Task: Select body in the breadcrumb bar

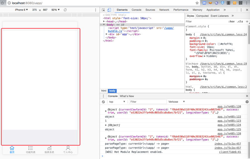Action: pos(112,91)
